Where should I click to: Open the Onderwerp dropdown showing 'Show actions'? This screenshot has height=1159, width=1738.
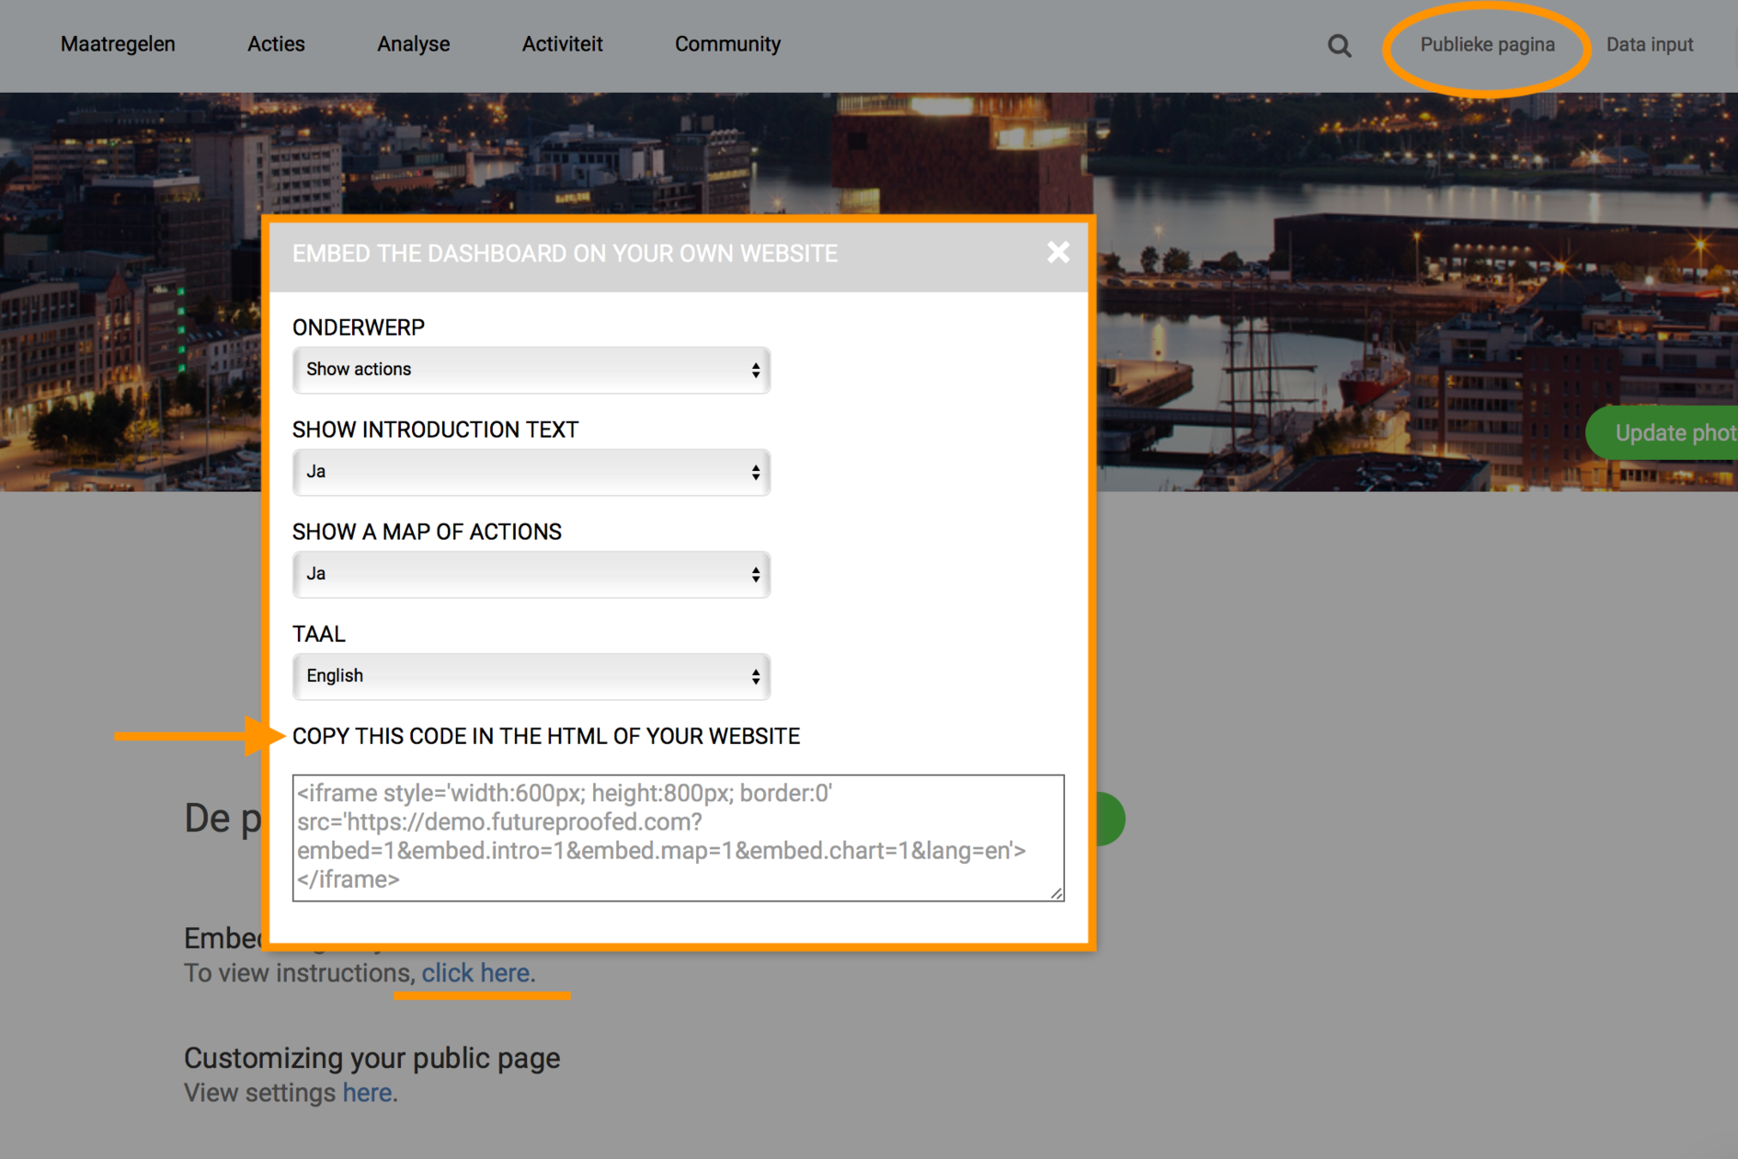click(x=531, y=370)
